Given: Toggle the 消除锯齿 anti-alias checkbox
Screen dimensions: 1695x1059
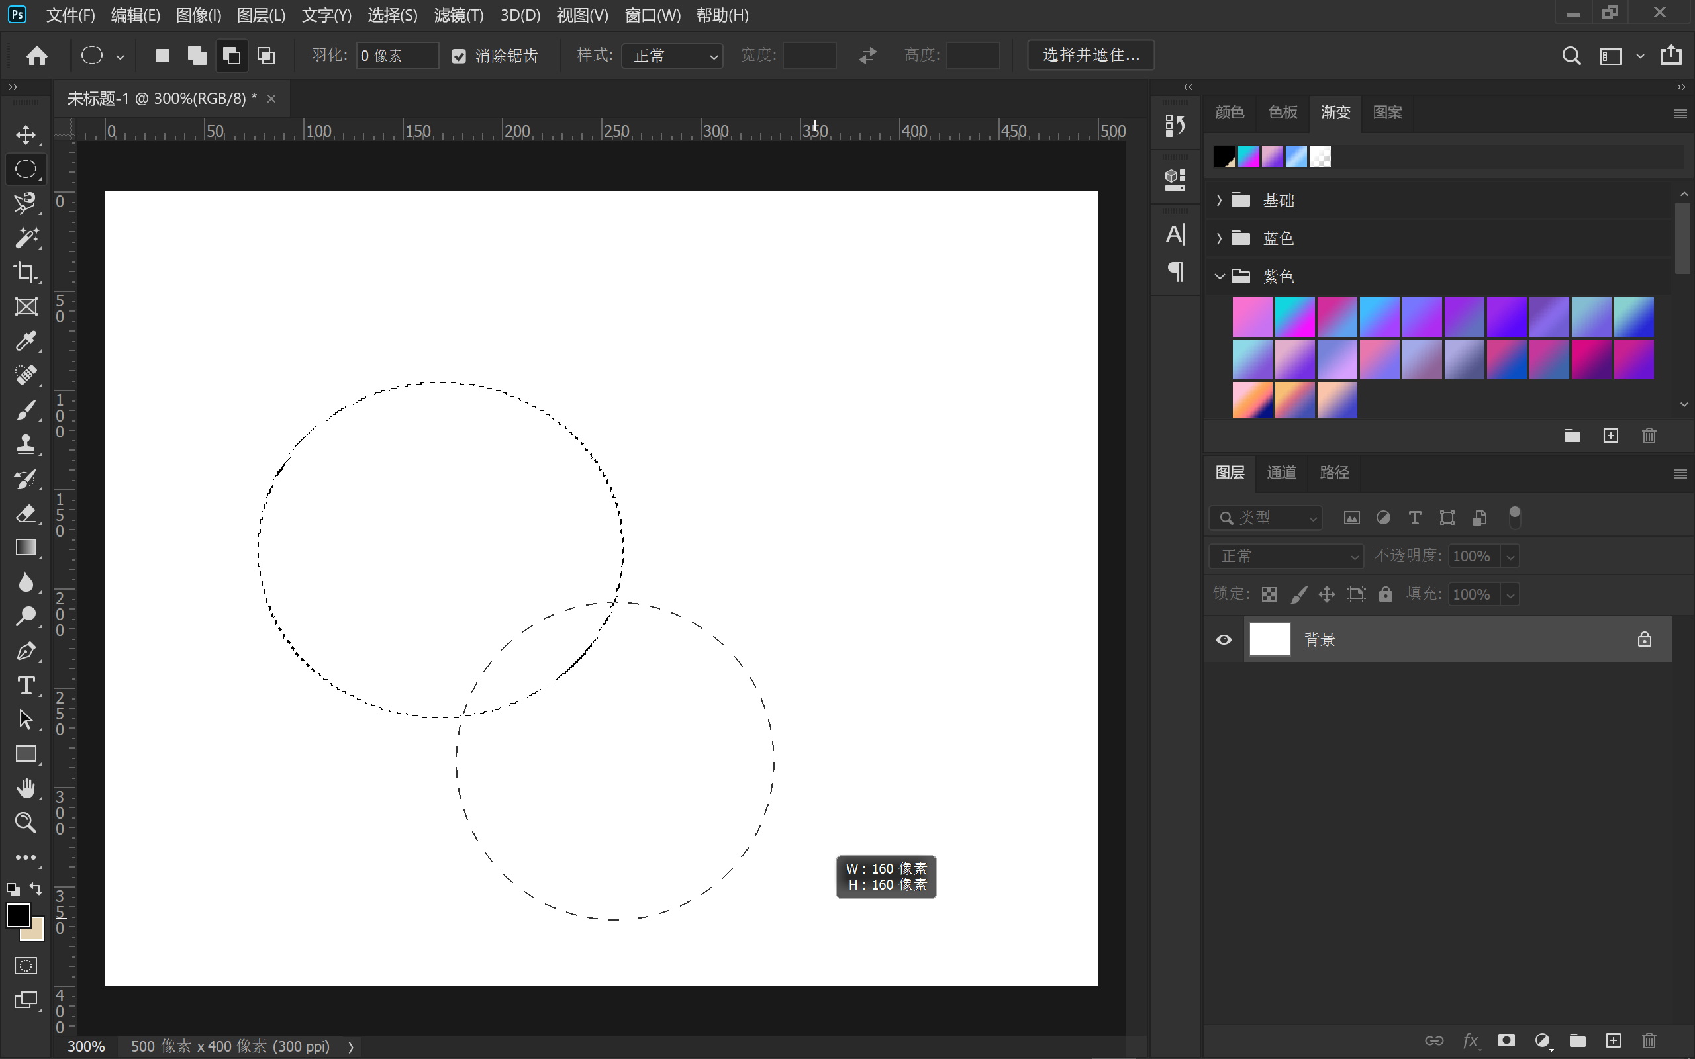Looking at the screenshot, I should pos(459,56).
